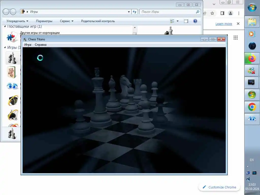Screen dimensions: 260x195
Task: Open Windows Explorer from the taskbar
Action: tap(252, 22)
